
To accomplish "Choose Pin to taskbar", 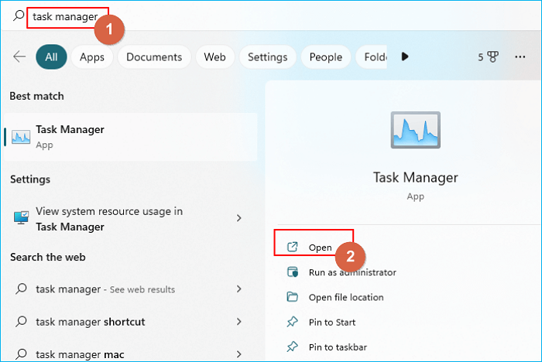I will pos(338,347).
